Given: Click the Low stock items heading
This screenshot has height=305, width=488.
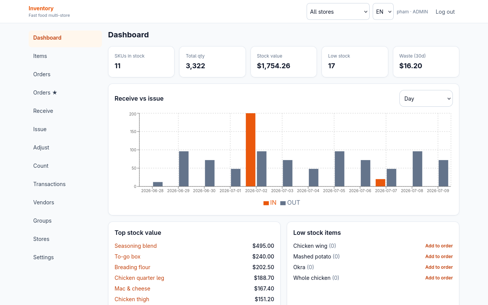Looking at the screenshot, I should pyautogui.click(x=317, y=233).
